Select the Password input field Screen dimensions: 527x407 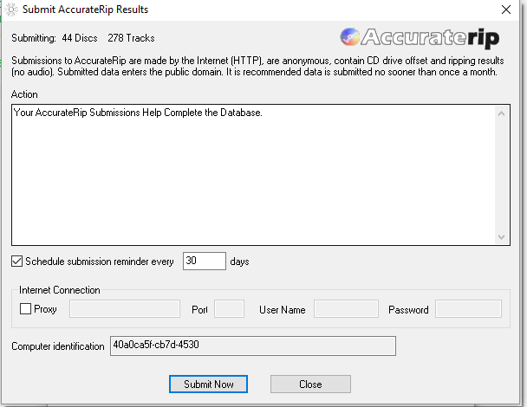coord(468,309)
